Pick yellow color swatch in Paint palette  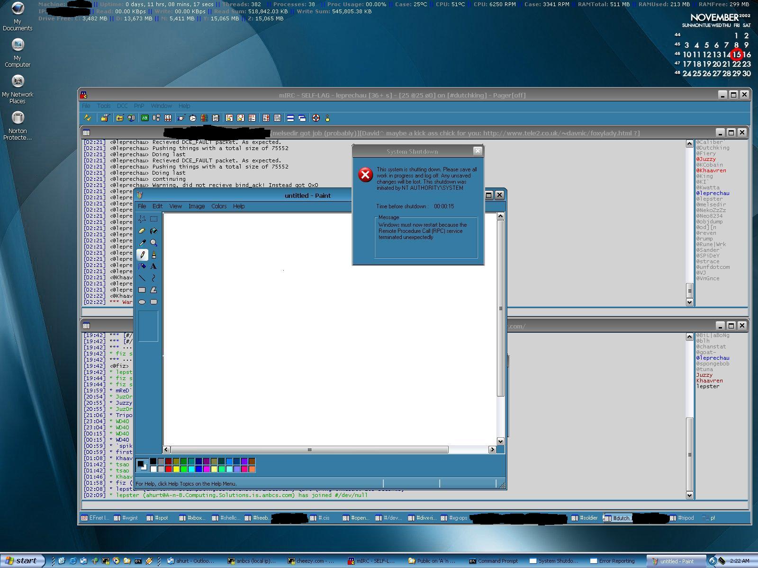pyautogui.click(x=176, y=469)
